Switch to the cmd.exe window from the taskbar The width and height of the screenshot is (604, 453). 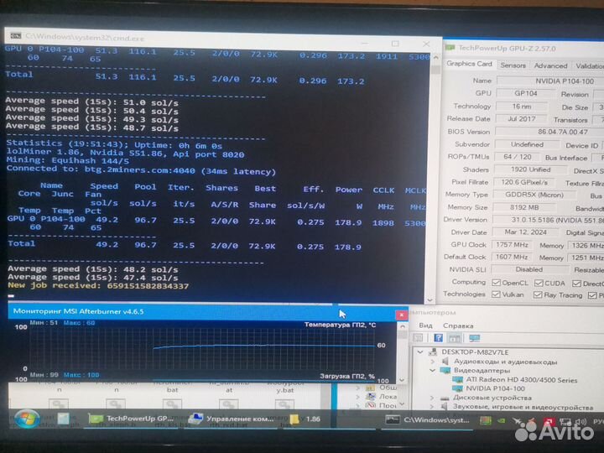[429, 419]
